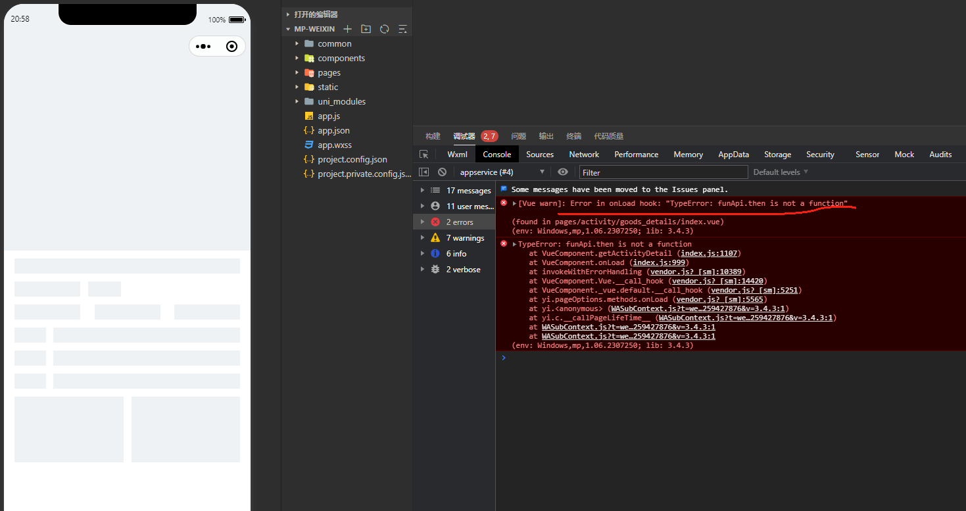Screen dimensions: 966x511
Task: Open the appservice (#4) context dropdown
Action: pyautogui.click(x=502, y=172)
